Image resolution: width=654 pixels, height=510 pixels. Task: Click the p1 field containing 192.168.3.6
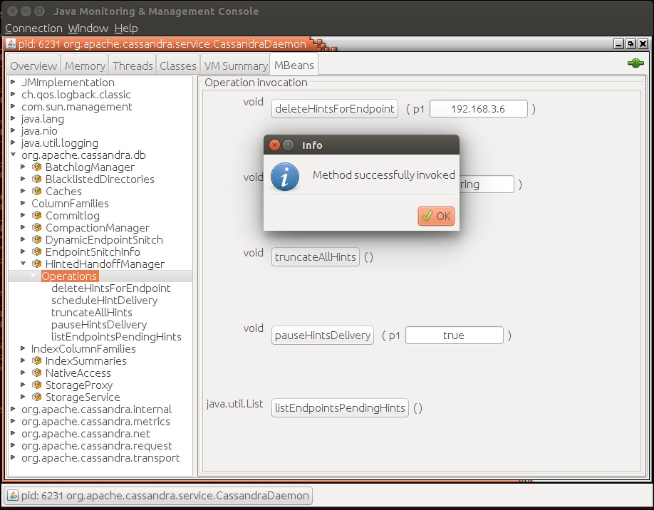pyautogui.click(x=479, y=109)
